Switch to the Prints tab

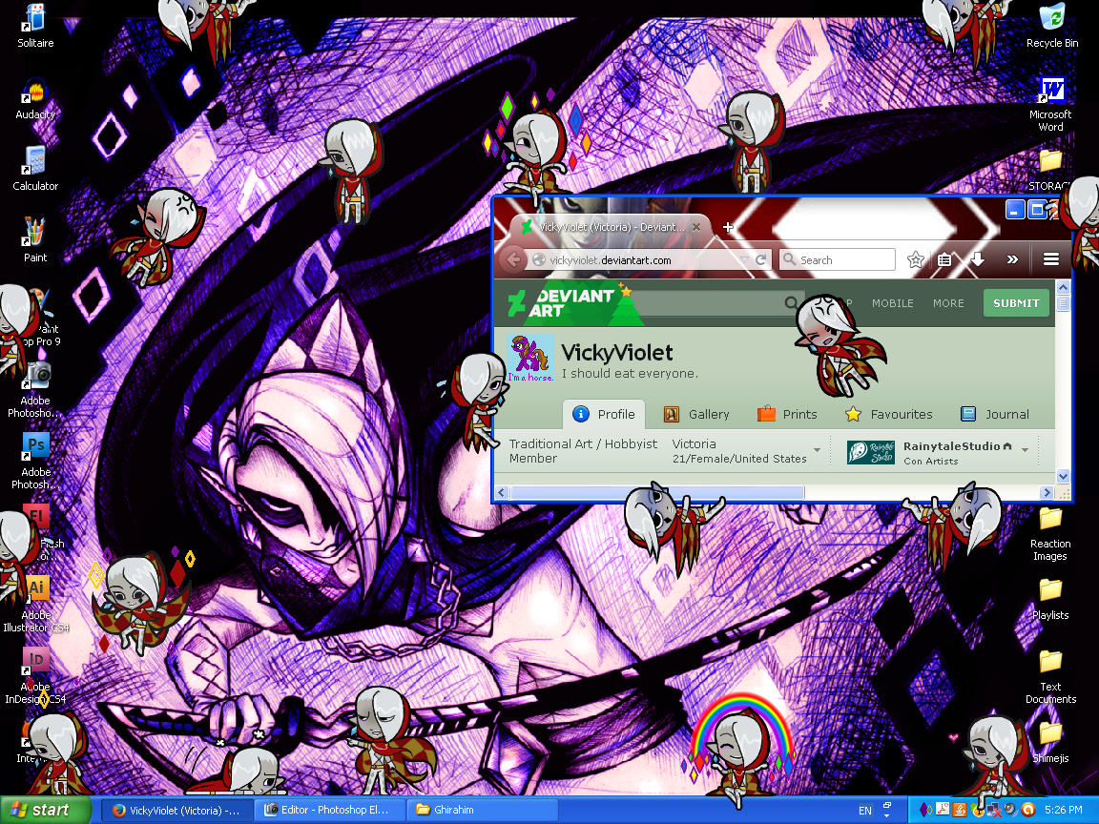788,414
